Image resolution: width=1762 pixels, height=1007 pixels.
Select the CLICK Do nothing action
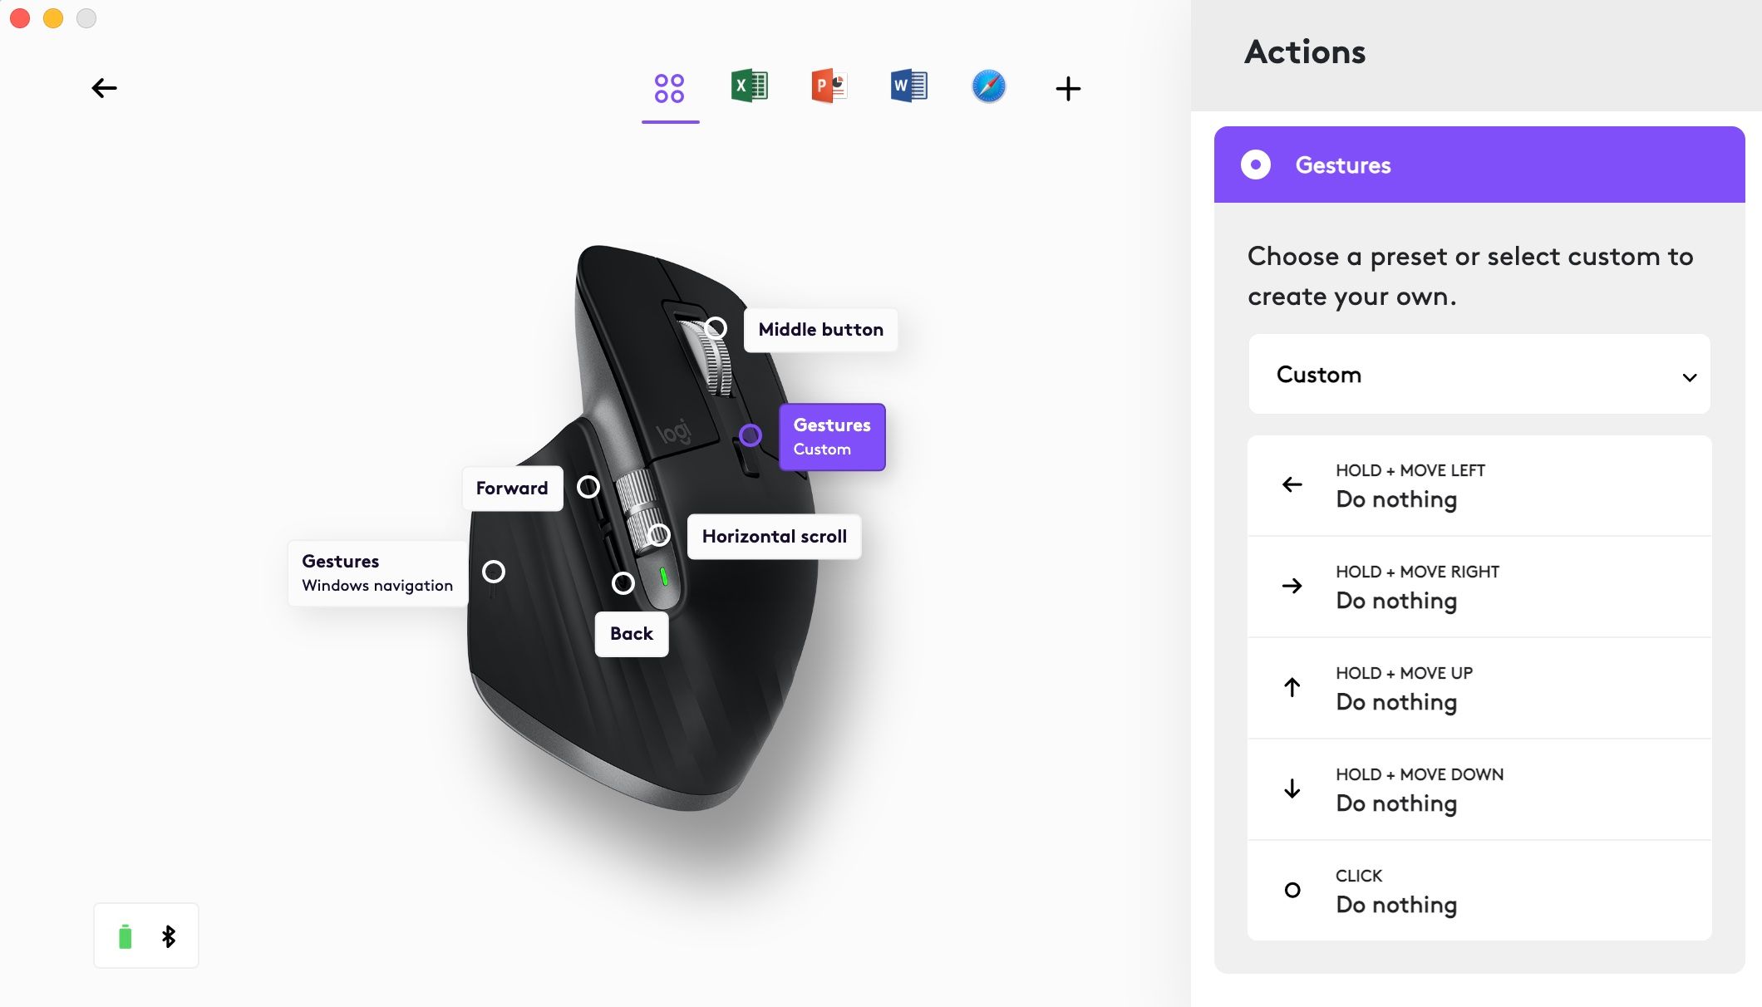[x=1476, y=891]
